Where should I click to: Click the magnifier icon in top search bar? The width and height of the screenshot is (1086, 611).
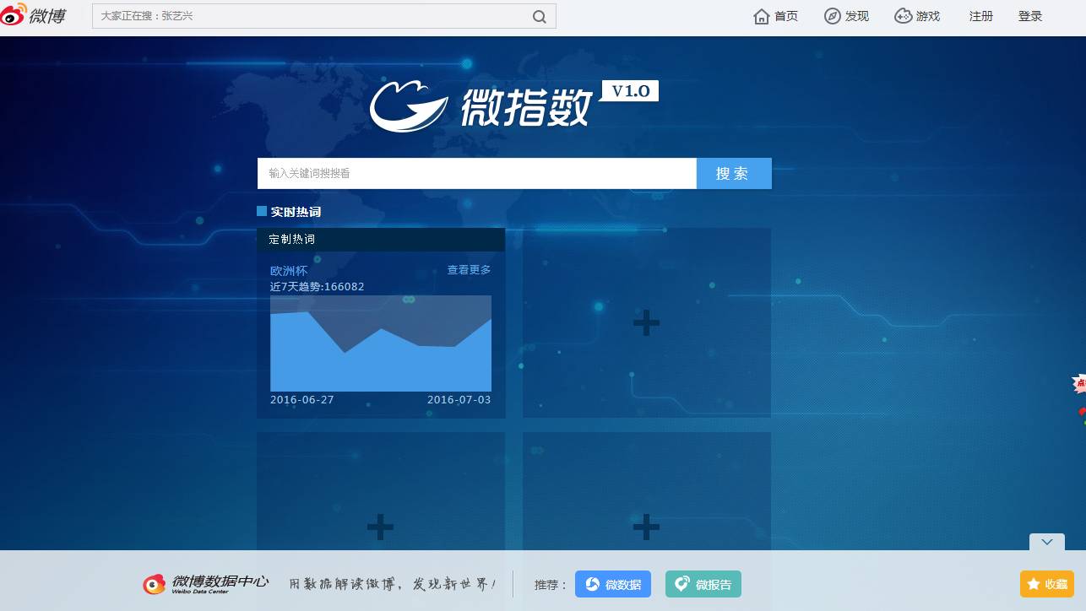point(540,16)
